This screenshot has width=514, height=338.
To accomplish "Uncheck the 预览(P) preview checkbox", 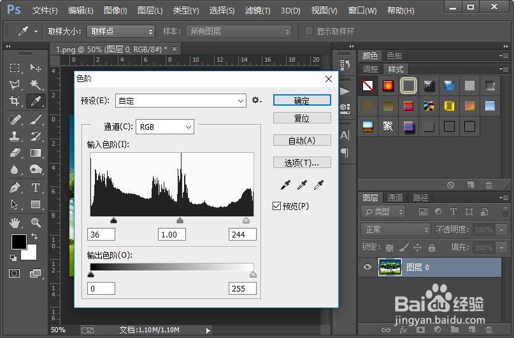I will [276, 206].
